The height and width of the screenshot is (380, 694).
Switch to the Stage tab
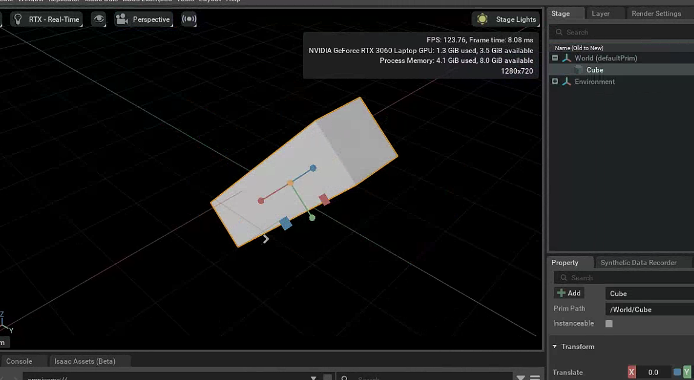tap(560, 14)
